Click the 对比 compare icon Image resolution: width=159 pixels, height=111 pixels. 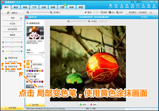[112, 12]
